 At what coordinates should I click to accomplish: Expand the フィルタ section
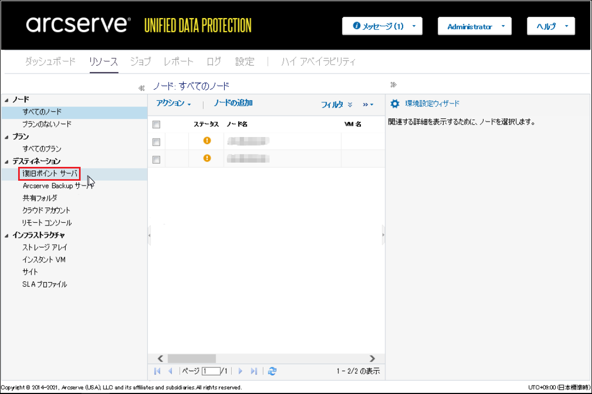point(336,104)
